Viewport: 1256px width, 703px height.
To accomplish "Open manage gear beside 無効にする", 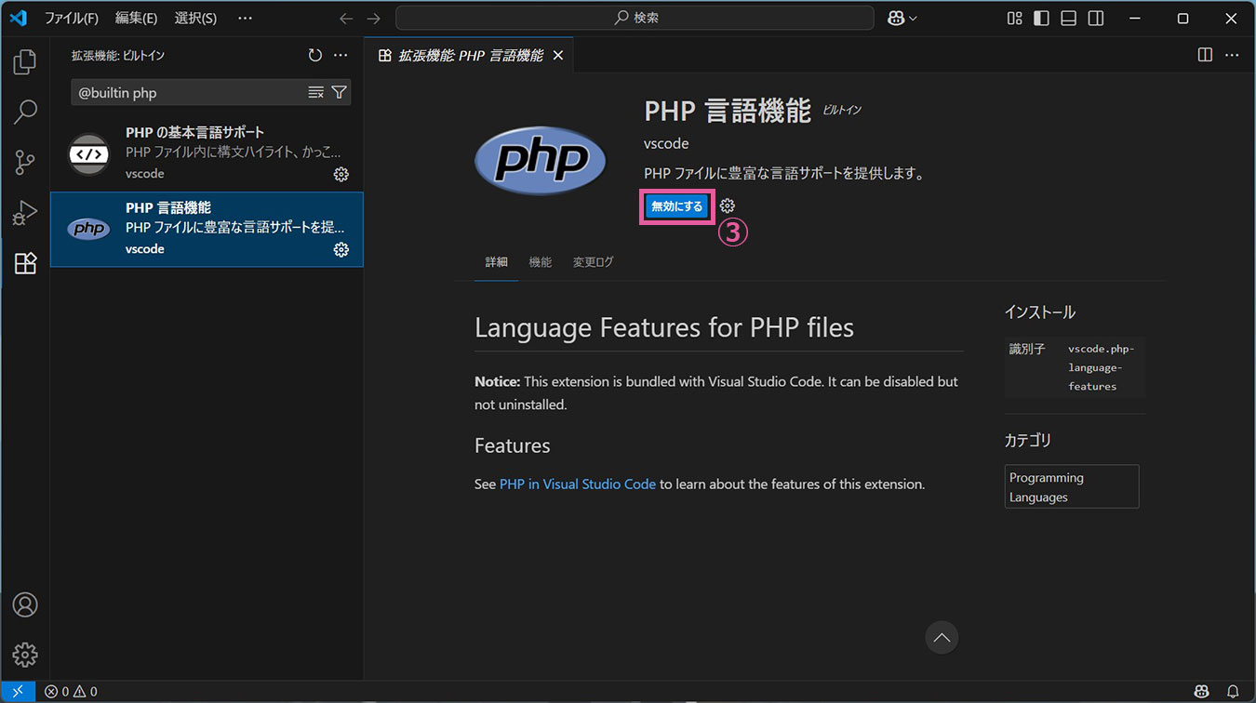I will pos(728,206).
